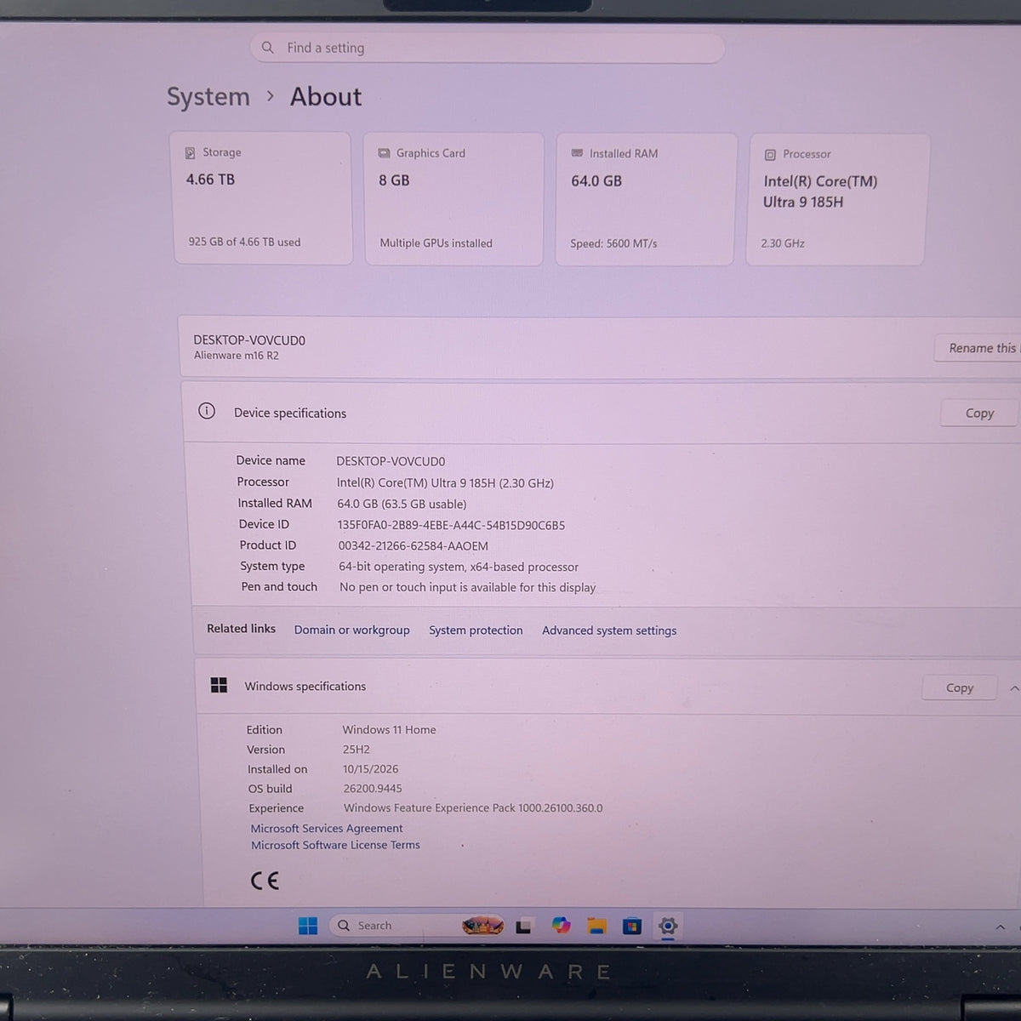
Task: Copy the Windows specifications
Action: coord(960,687)
